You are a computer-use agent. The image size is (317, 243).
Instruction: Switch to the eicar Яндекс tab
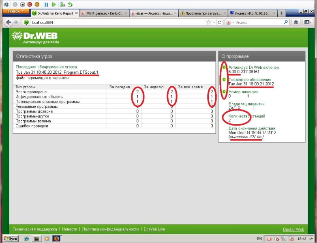tap(154, 13)
